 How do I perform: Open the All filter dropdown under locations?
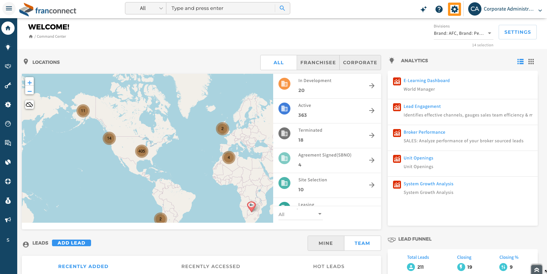pos(300,214)
